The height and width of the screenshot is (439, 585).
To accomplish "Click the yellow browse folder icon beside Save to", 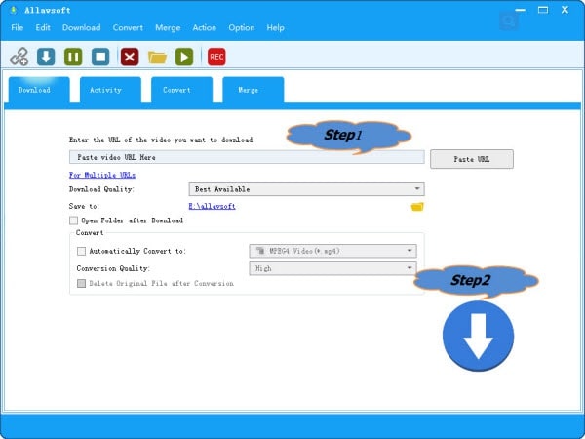I will click(417, 206).
